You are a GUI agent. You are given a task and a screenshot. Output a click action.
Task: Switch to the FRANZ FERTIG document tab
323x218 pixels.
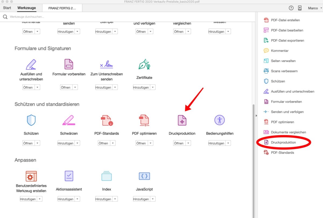[62, 8]
